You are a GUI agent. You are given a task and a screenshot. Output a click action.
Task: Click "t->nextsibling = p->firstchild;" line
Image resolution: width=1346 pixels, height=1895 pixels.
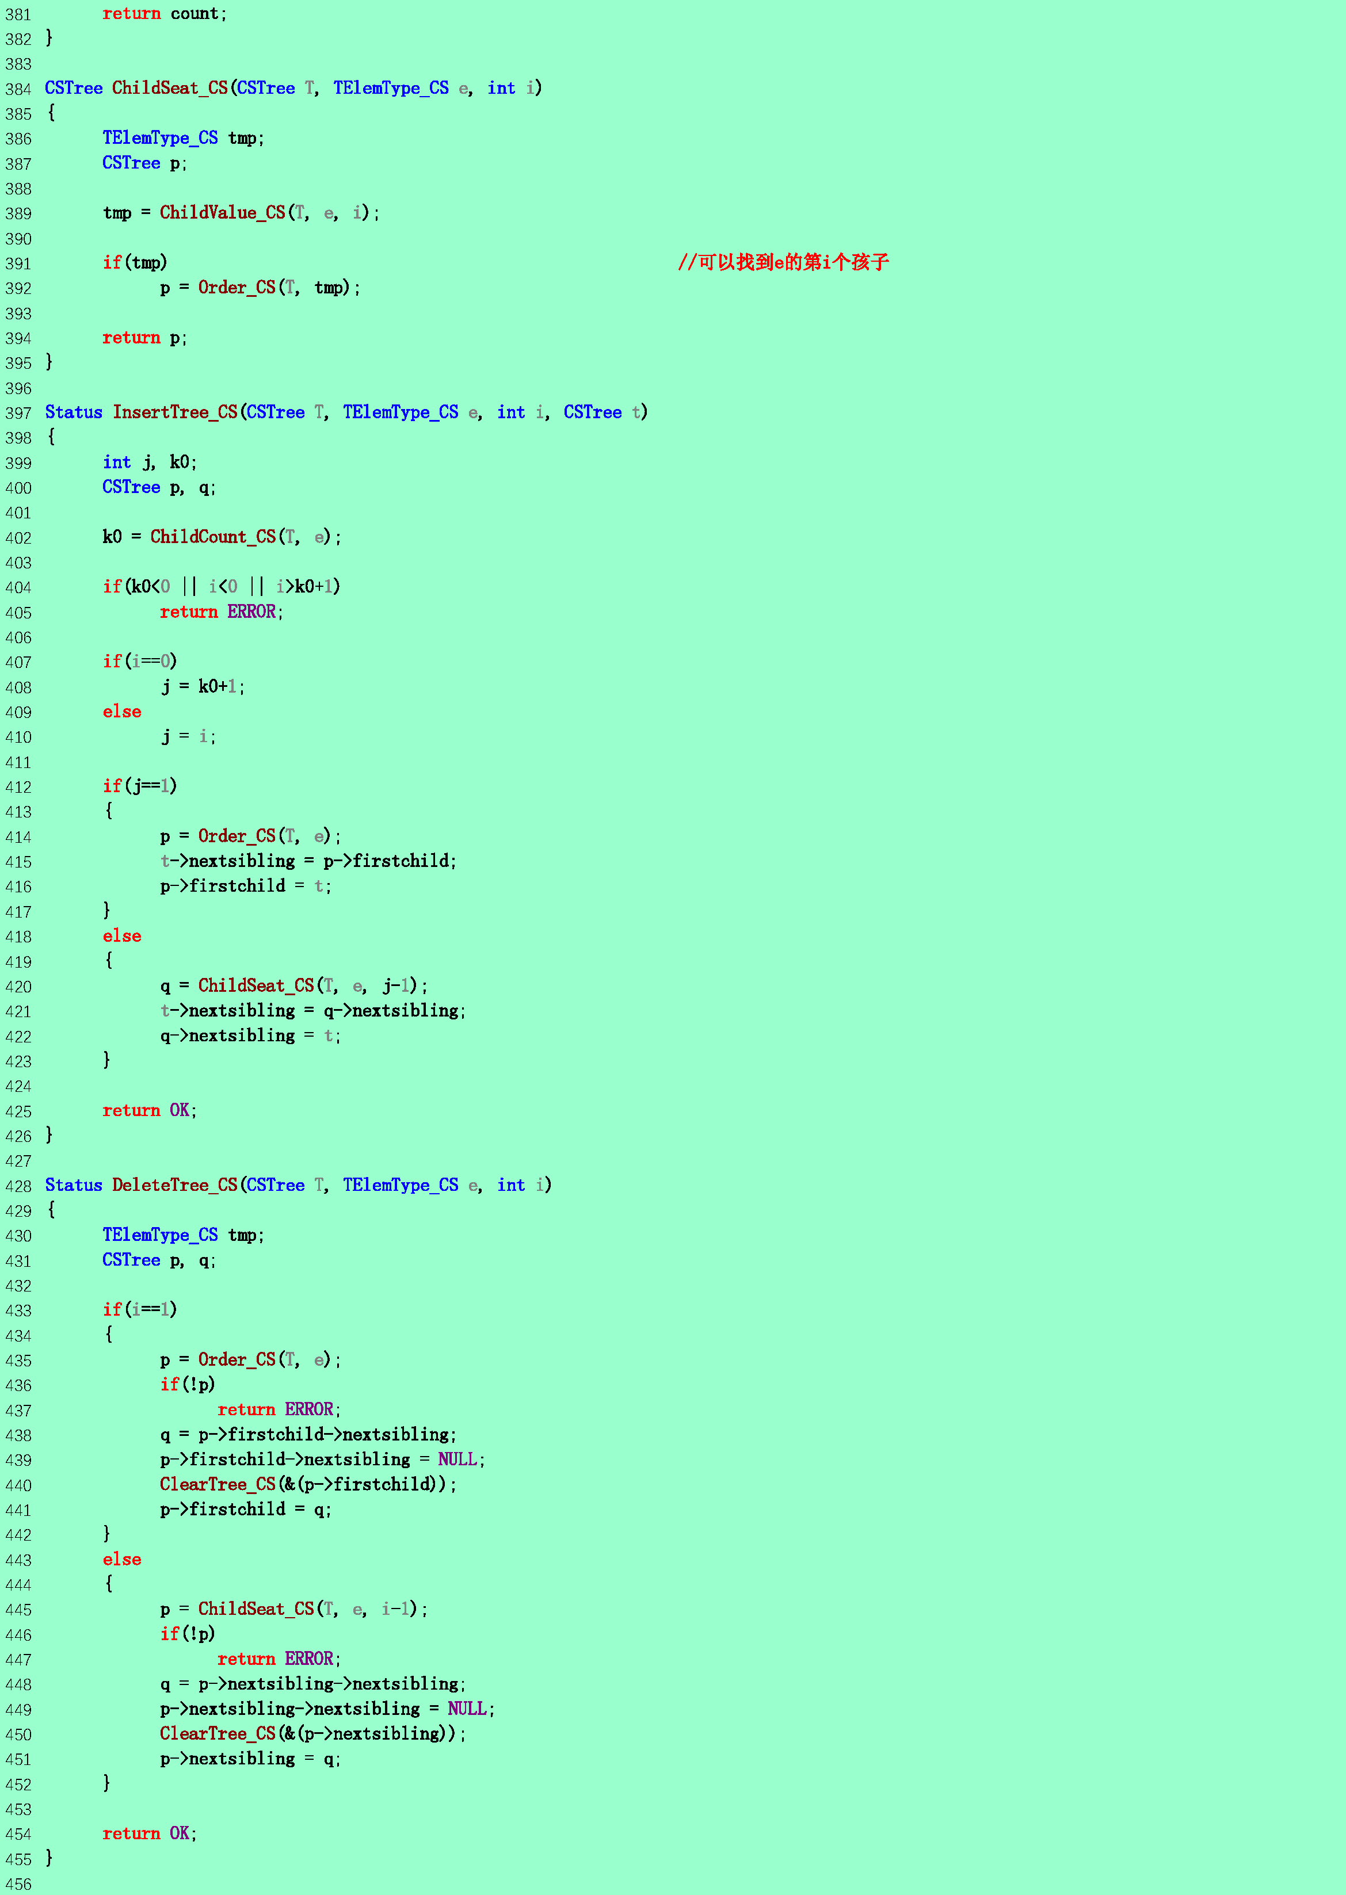click(308, 861)
